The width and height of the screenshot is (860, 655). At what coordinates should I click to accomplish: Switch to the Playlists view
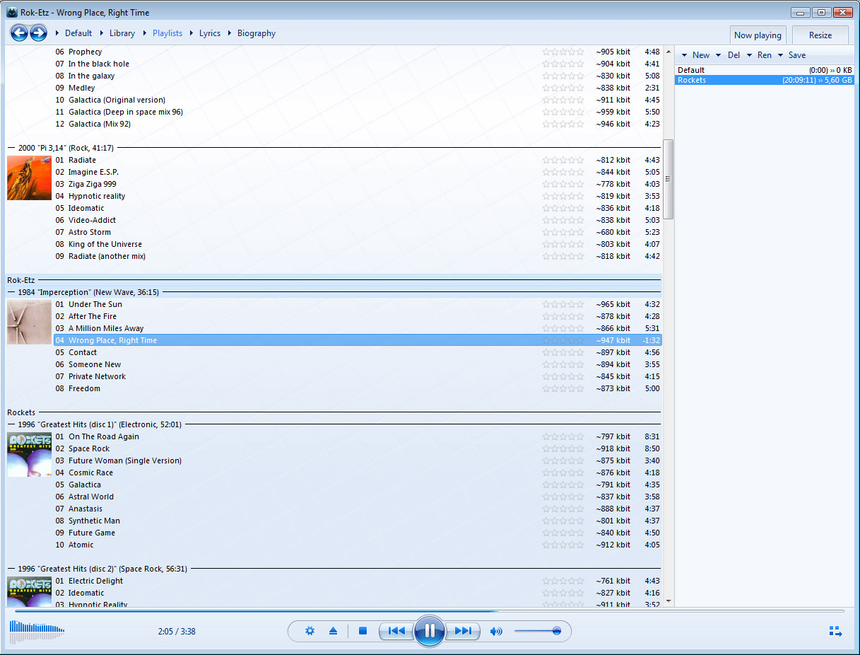click(167, 33)
